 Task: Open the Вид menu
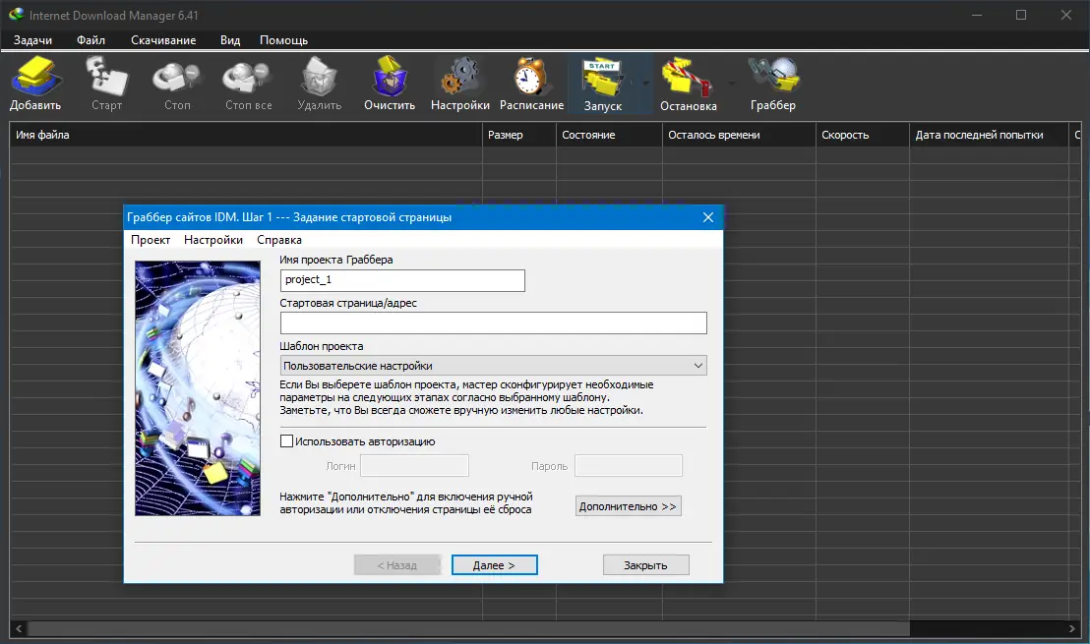point(230,40)
